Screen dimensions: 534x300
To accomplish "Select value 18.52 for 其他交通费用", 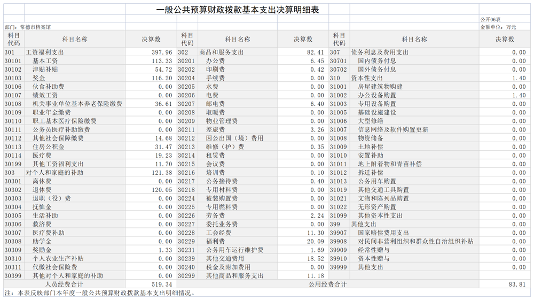I will coord(316,258).
